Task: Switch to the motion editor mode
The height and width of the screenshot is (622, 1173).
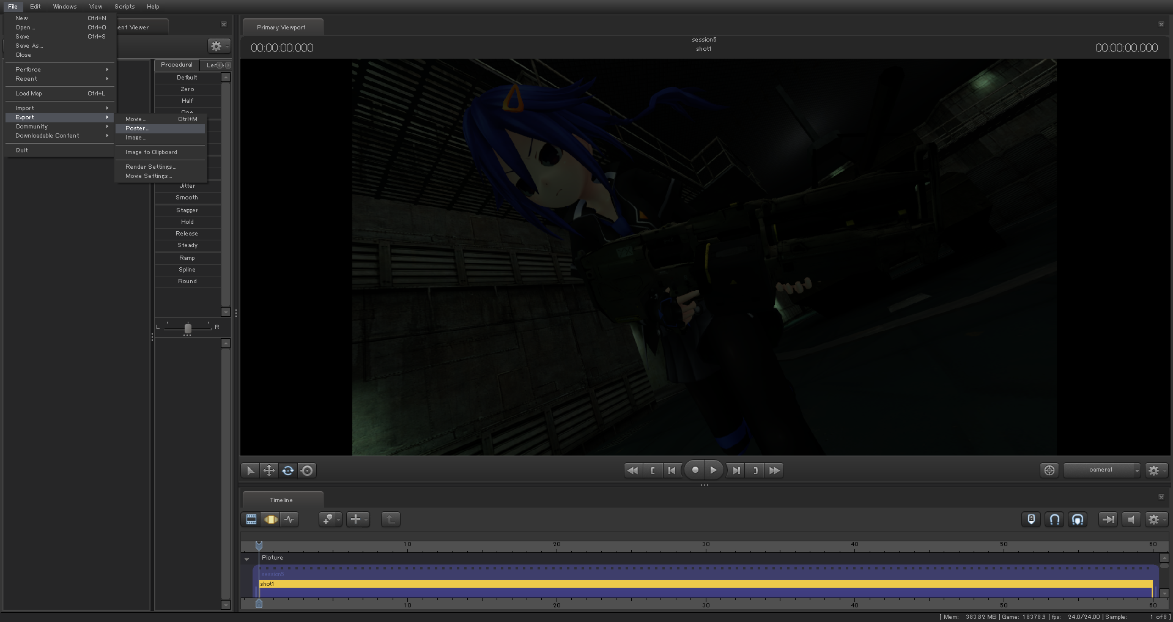Action: click(x=270, y=519)
